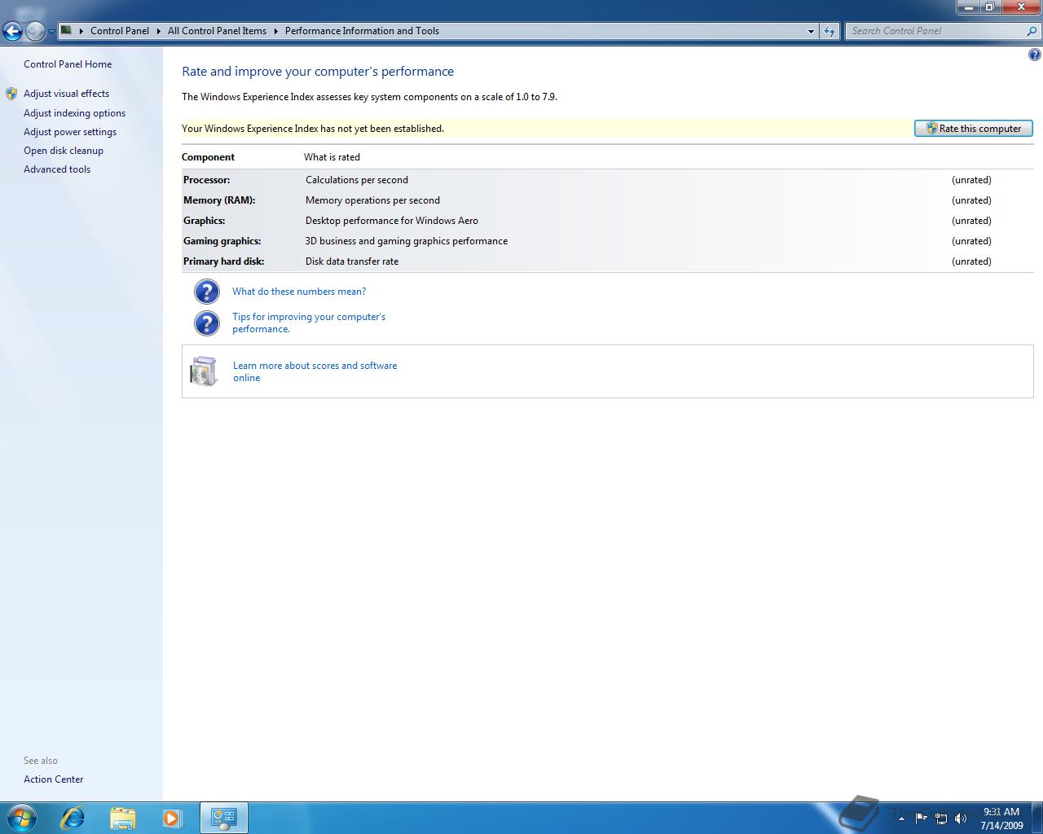Viewport: 1043px width, 834px height.
Task: Select All Control Panel Items breadcrumb
Action: [x=217, y=31]
